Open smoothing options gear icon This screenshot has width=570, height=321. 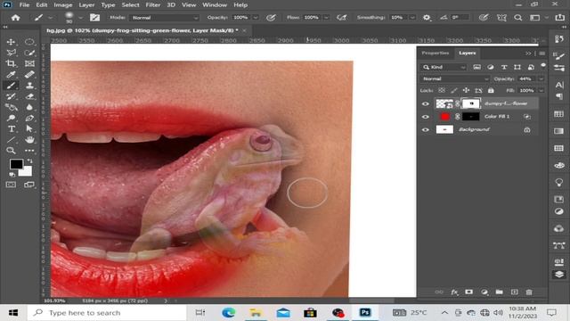427,18
